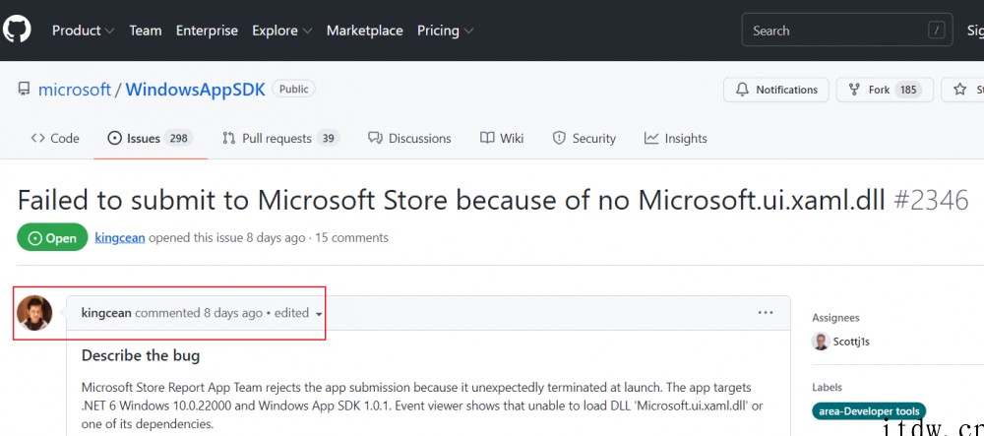Click the 15 comments text

[352, 238]
